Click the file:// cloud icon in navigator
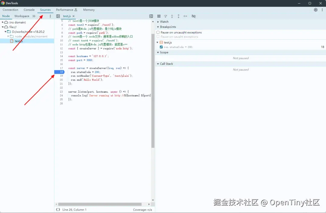Image resolution: width=326 pixels, height=213 pixels. (x=6, y=27)
